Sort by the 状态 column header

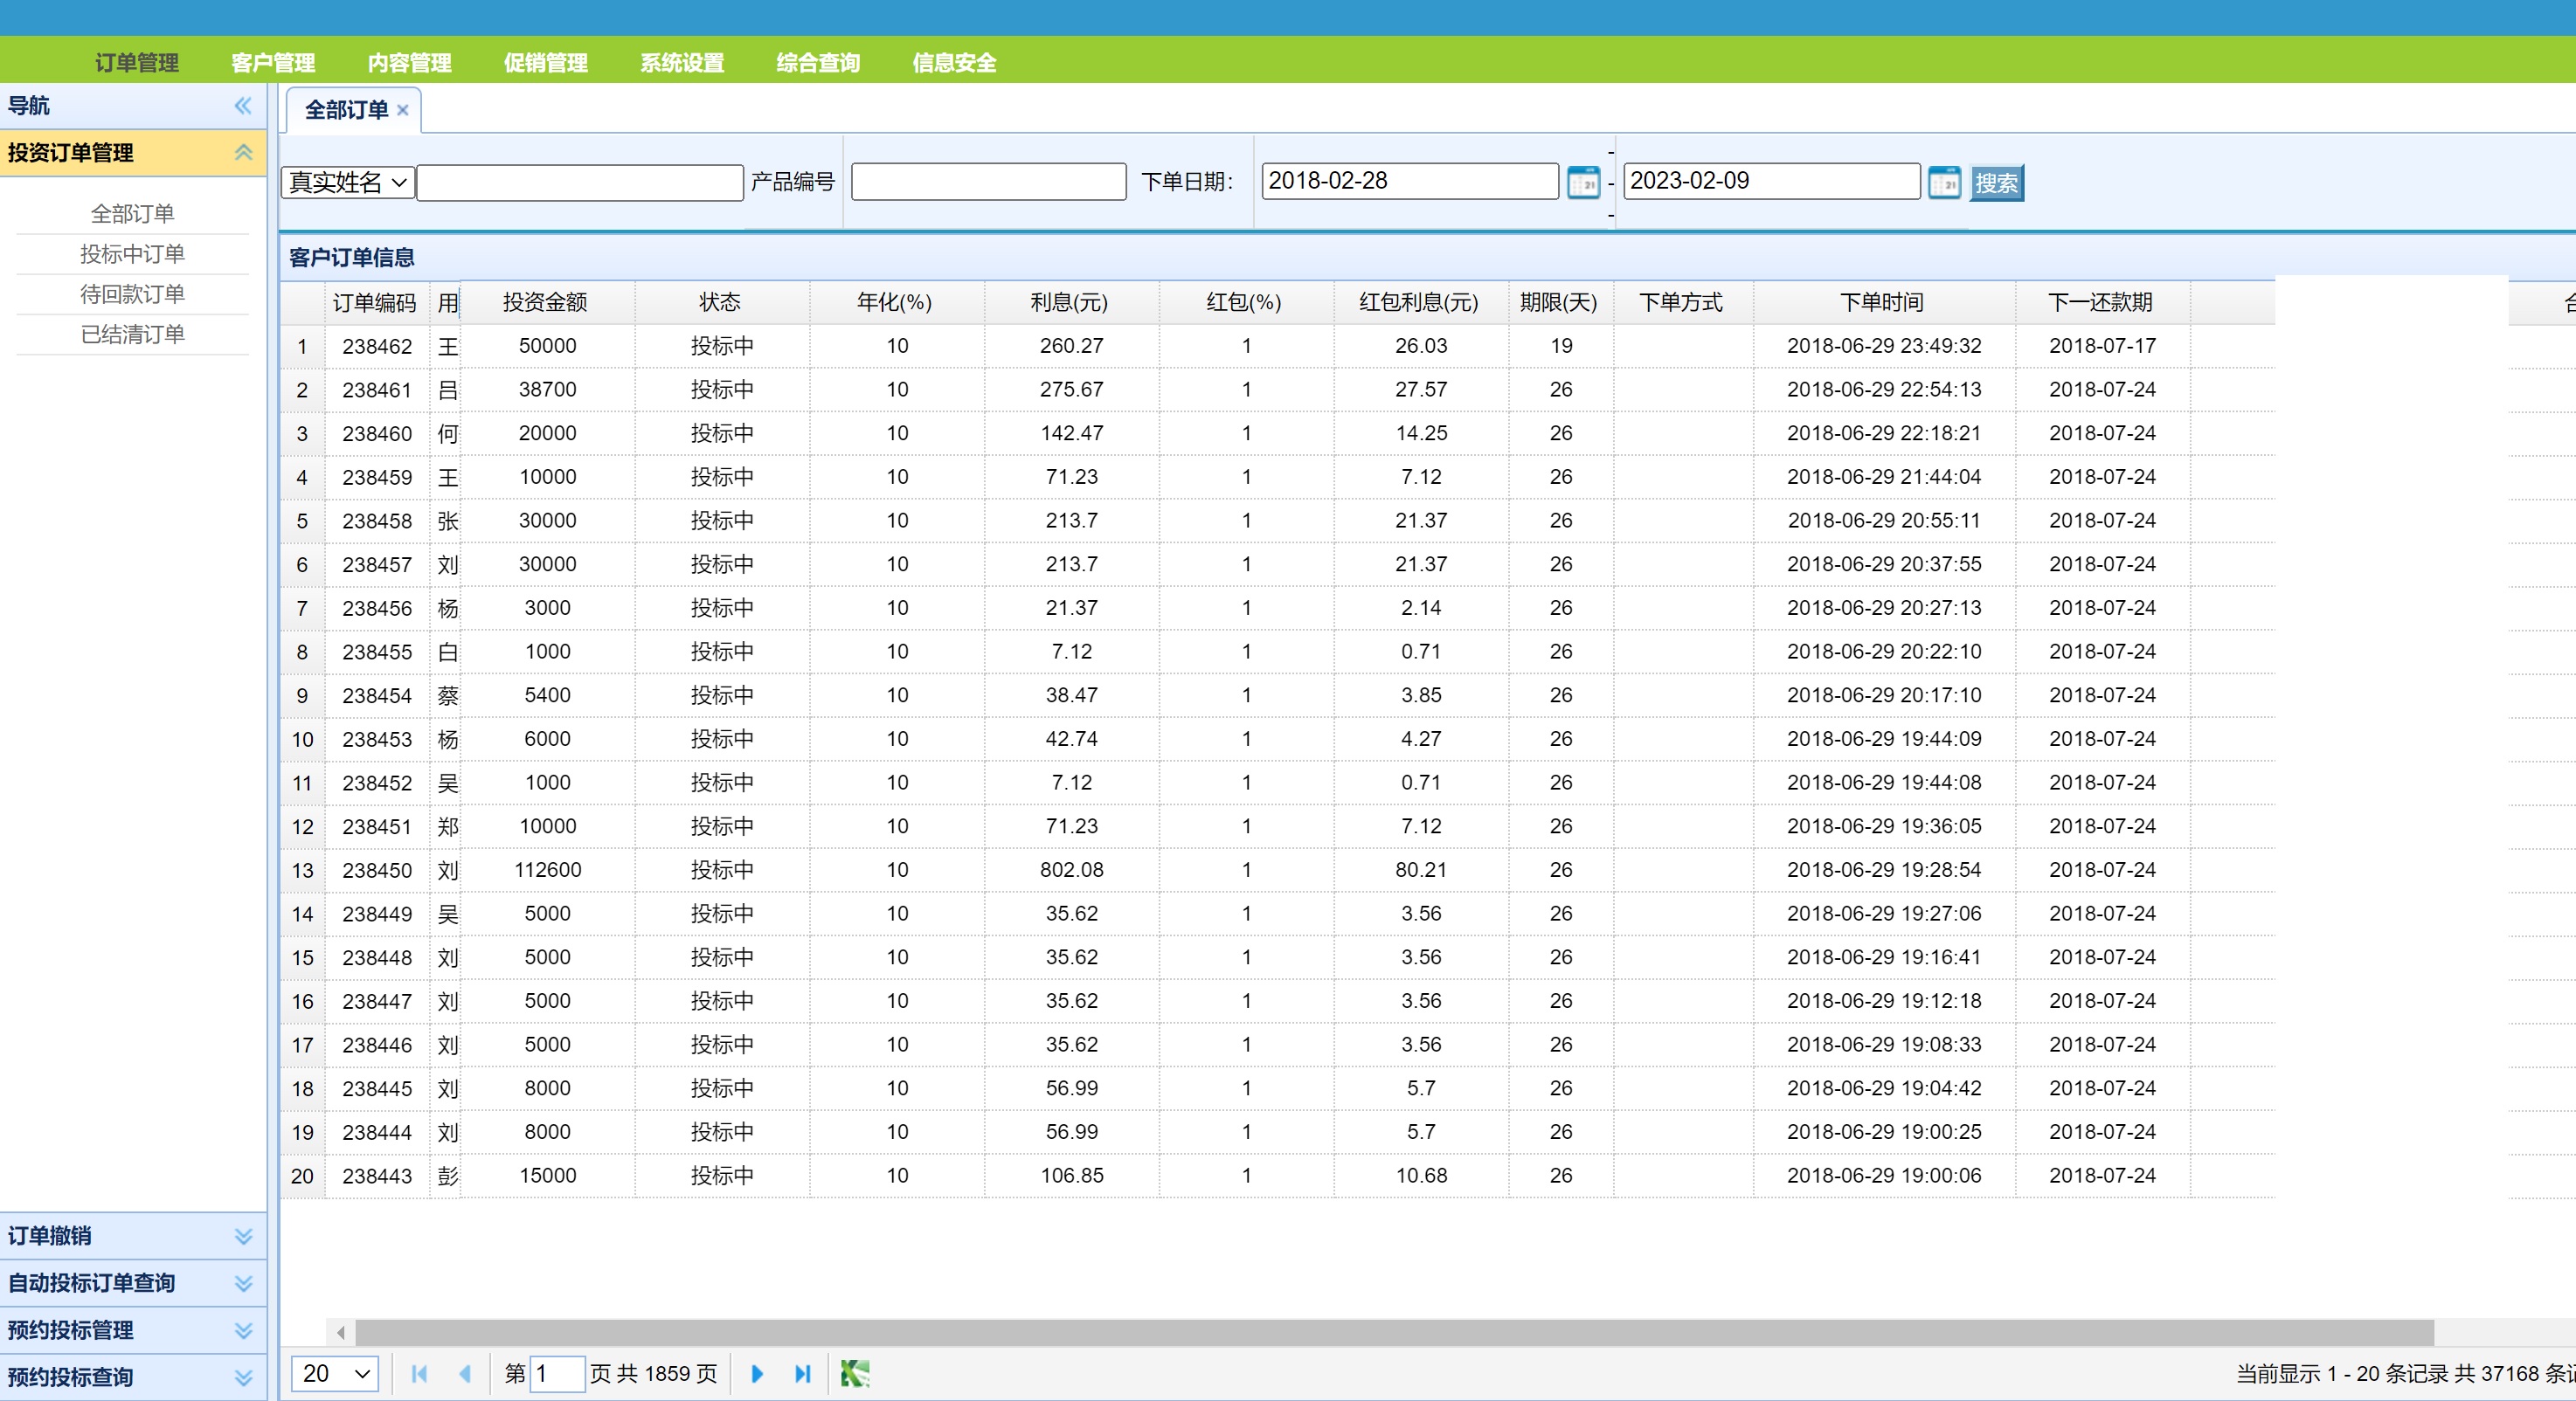coord(721,303)
